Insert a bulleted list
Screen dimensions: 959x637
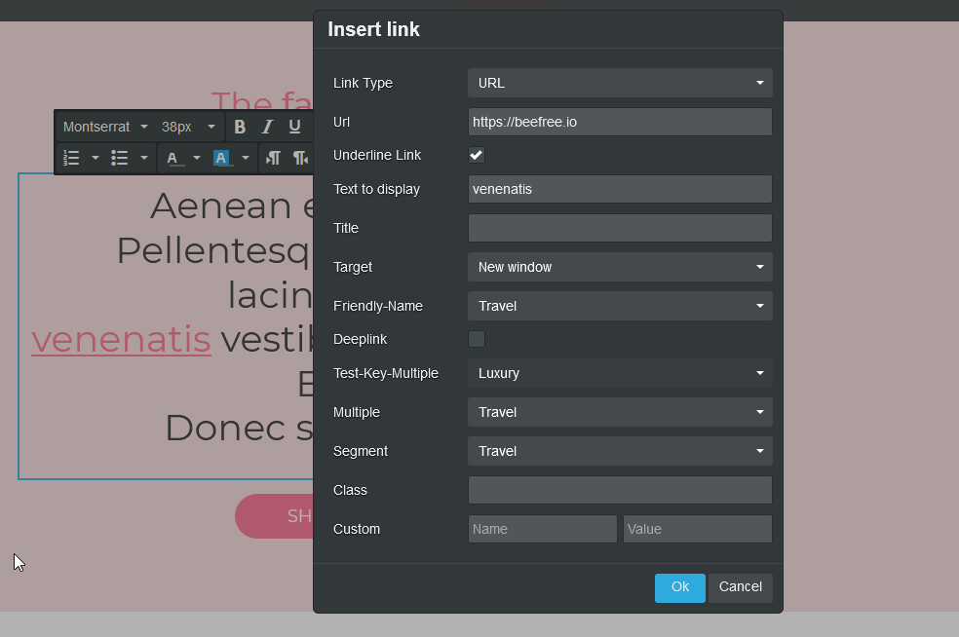[x=120, y=158]
